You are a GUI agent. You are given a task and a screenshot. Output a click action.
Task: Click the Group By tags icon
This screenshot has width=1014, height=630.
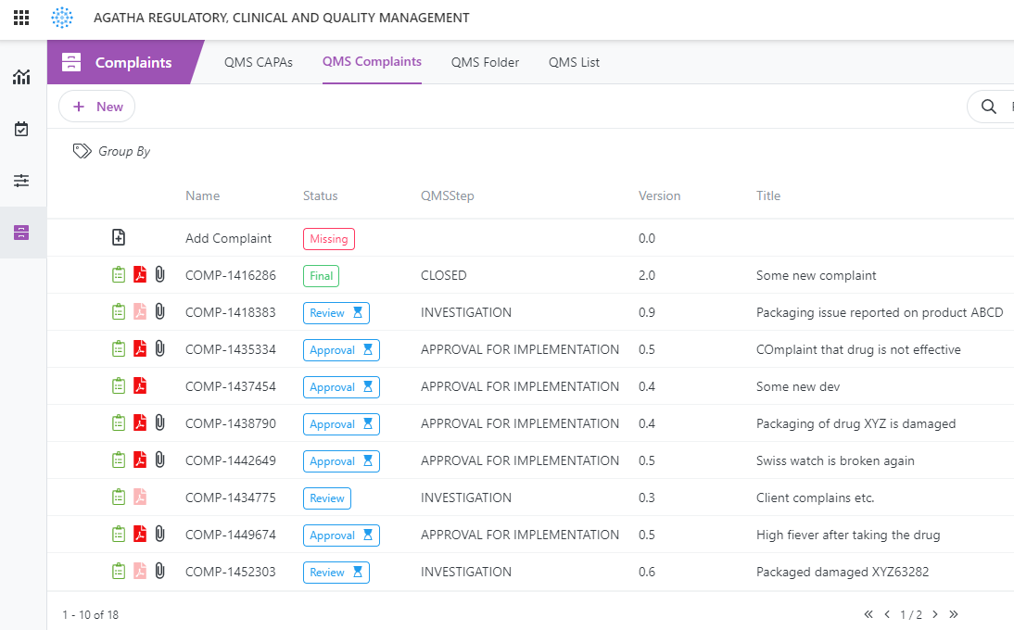click(x=82, y=150)
